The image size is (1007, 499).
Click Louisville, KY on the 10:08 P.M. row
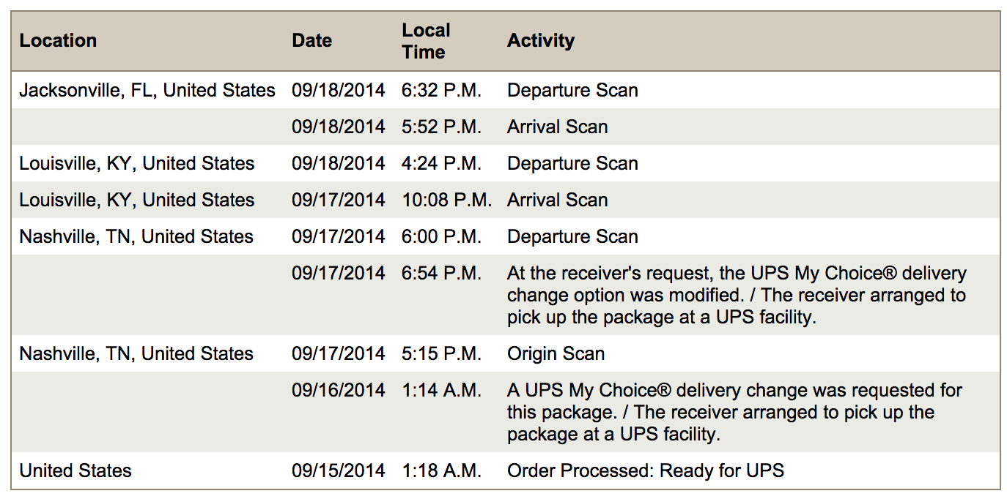[136, 200]
